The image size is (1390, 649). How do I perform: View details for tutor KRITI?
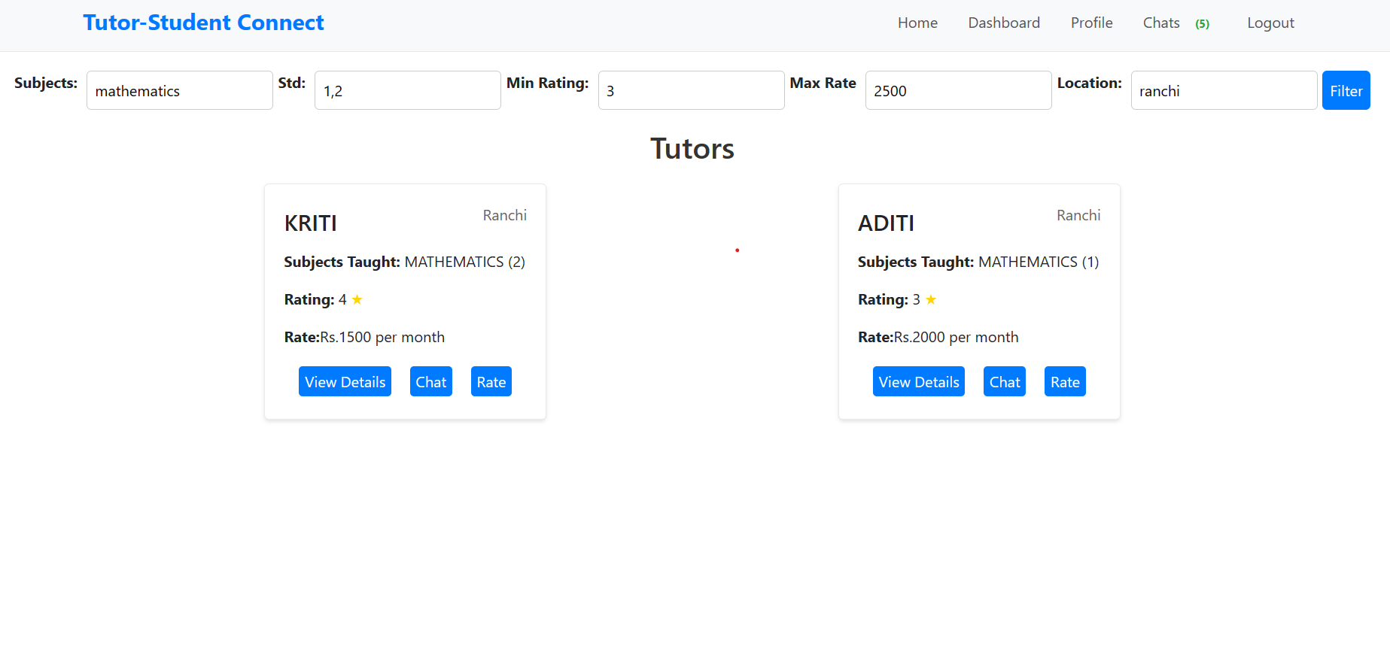point(345,382)
